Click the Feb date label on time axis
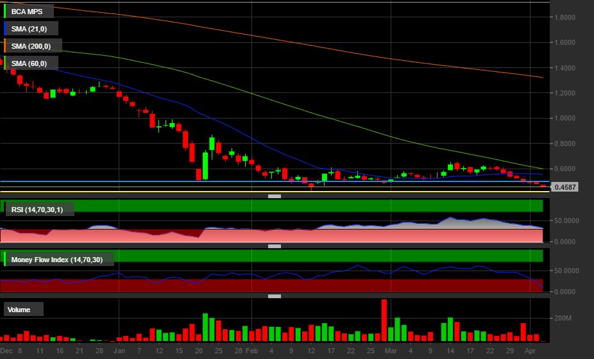This screenshot has height=359, width=594. pos(252,351)
